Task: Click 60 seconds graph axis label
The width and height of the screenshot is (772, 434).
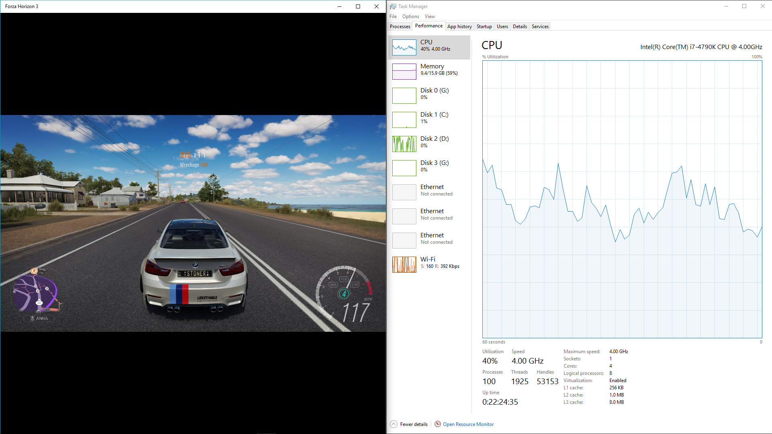Action: tap(494, 342)
